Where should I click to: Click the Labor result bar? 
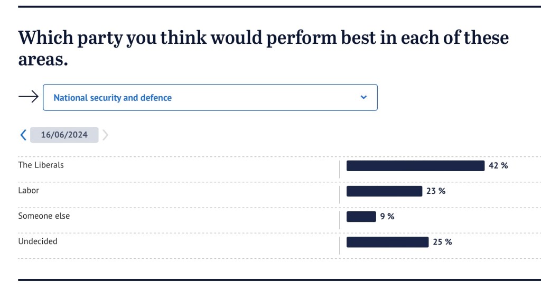tap(384, 191)
